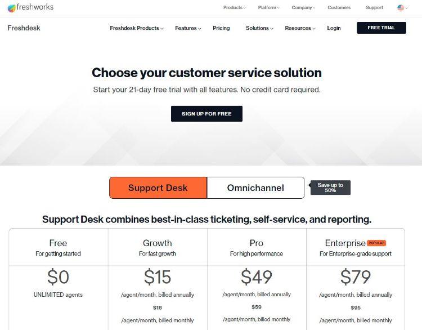Switch to the Support Desk plans
This screenshot has height=330, width=422.
pyautogui.click(x=158, y=188)
